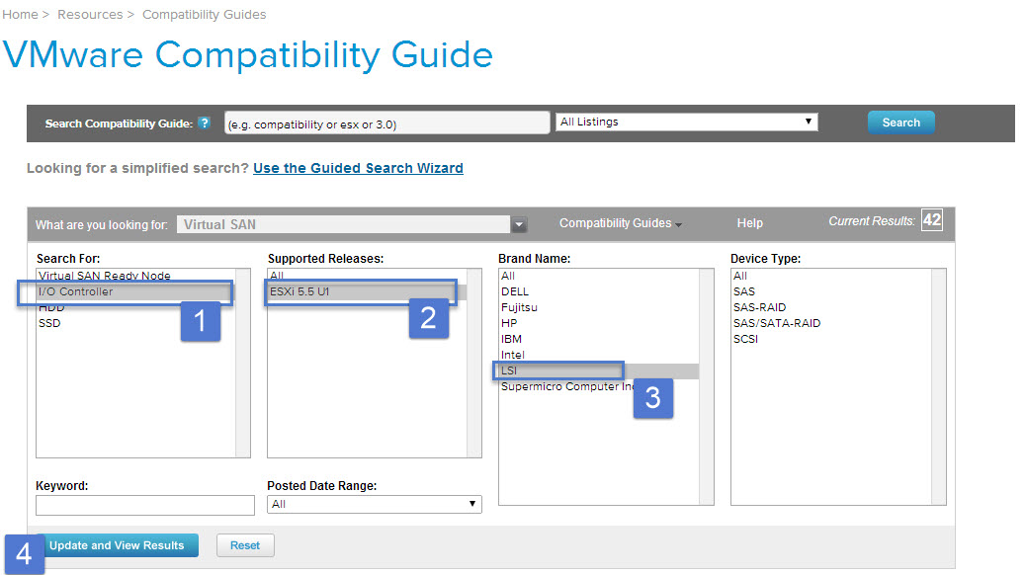
Task: Select SAS/SATA-RAID device type
Action: (x=831, y=323)
